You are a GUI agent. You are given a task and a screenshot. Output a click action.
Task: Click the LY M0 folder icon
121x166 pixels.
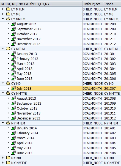(x=8, y=14)
